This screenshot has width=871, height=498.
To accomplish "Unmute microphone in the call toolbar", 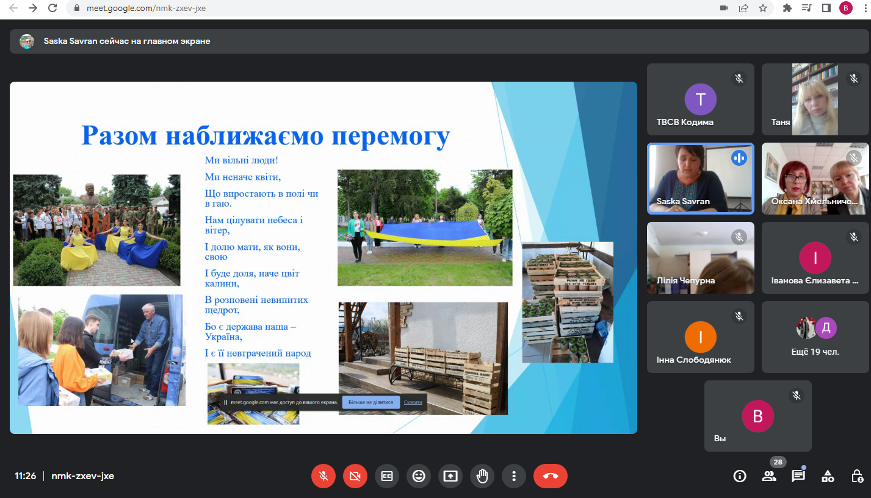I will 323,476.
